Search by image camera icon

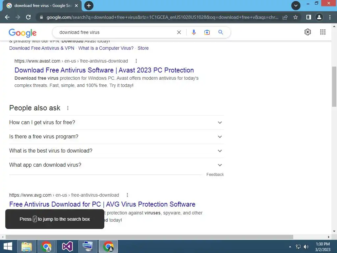[207, 32]
